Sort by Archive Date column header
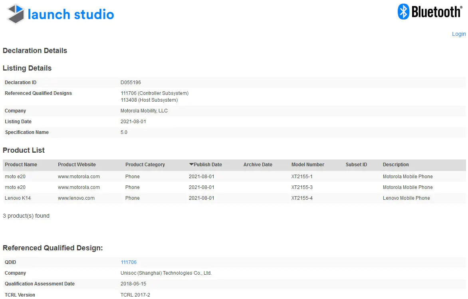 pyautogui.click(x=258, y=165)
